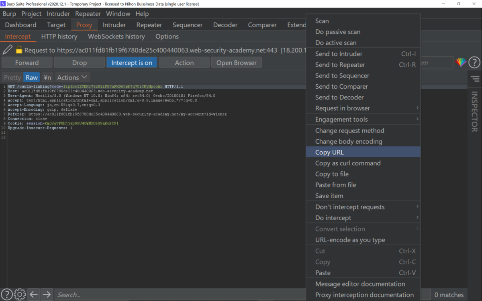Choose Send to Repeater in context menu
The height and width of the screenshot is (301, 482).
pyautogui.click(x=363, y=65)
